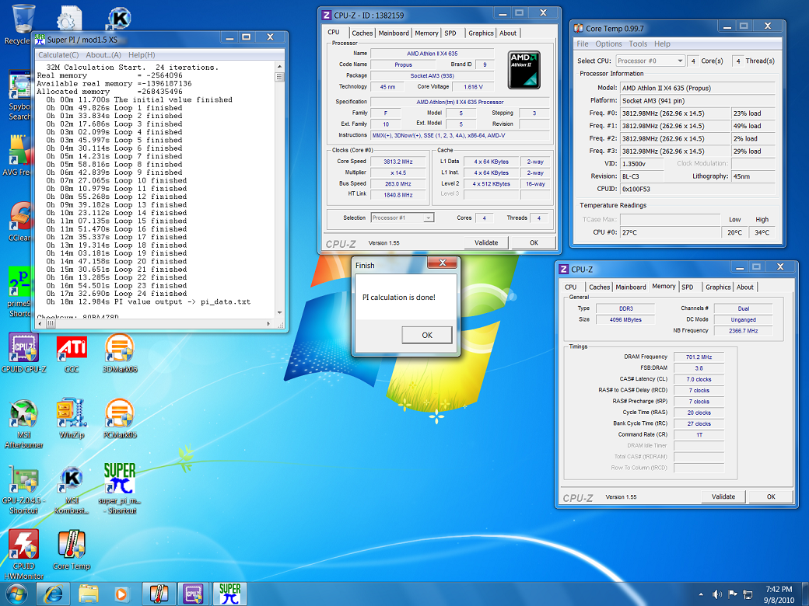Click OK in lower CPU-Z memory window

771,496
